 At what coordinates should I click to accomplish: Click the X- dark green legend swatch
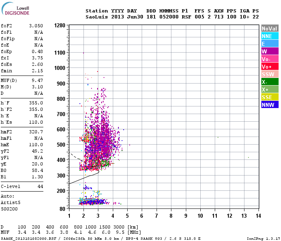(270, 82)
